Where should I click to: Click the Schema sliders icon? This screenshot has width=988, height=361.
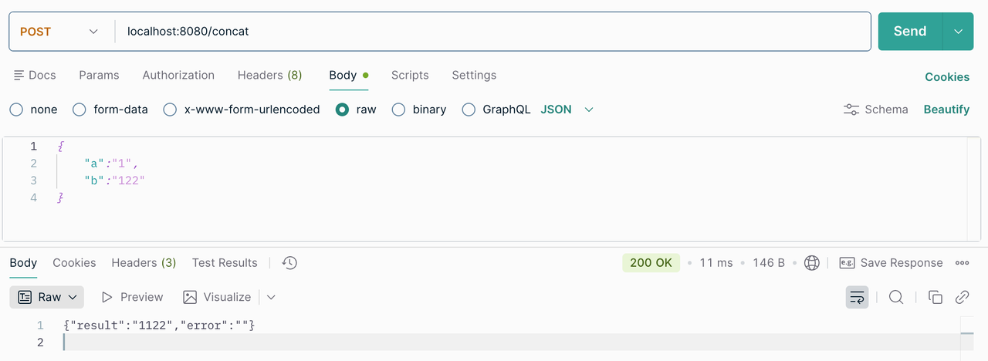pyautogui.click(x=851, y=110)
